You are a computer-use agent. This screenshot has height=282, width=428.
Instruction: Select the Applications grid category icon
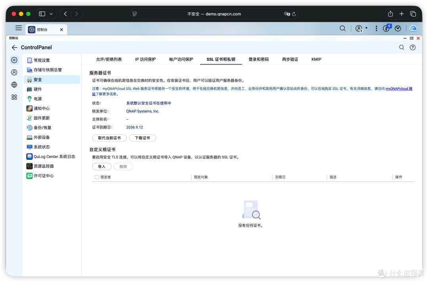point(14,97)
